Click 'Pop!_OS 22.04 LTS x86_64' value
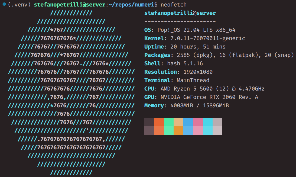The width and height of the screenshot is (296, 177). (x=196, y=30)
